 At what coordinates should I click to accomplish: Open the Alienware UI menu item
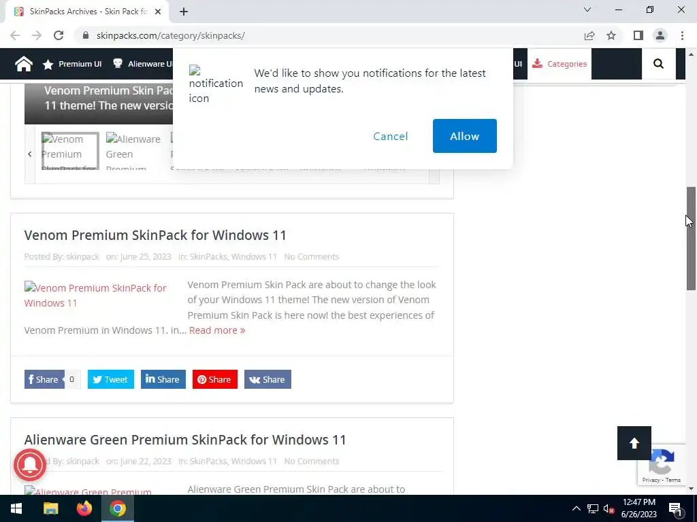[x=142, y=64]
